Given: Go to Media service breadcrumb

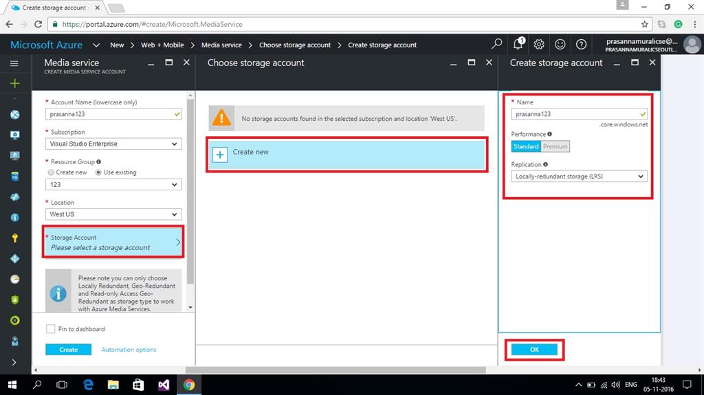Looking at the screenshot, I should click(x=221, y=45).
